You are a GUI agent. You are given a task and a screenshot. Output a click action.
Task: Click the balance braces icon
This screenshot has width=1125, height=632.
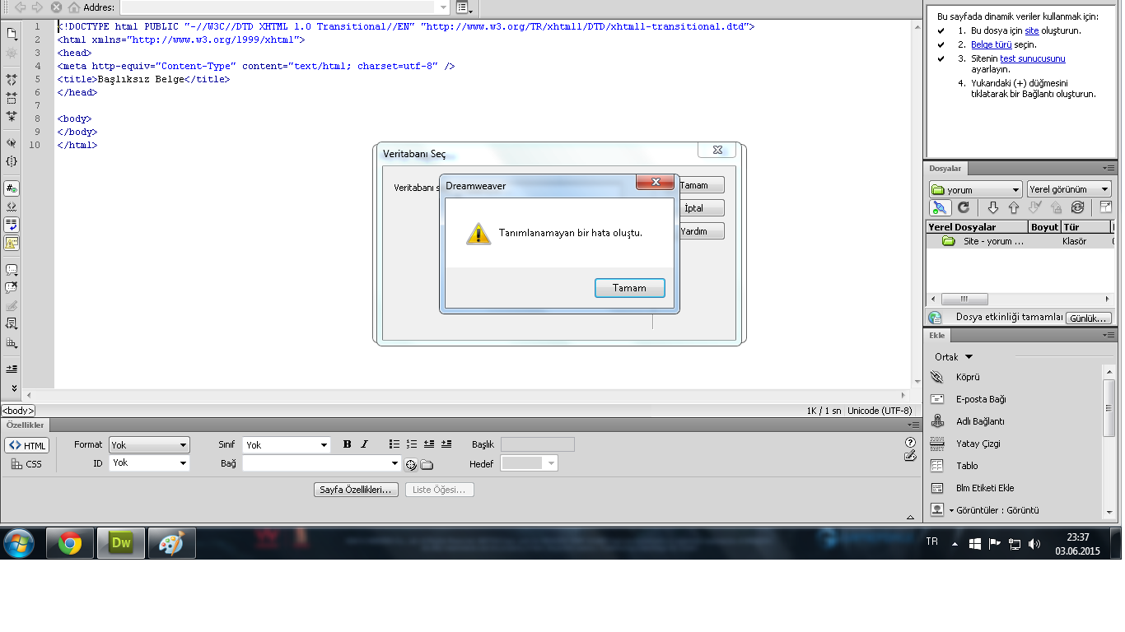click(x=12, y=161)
